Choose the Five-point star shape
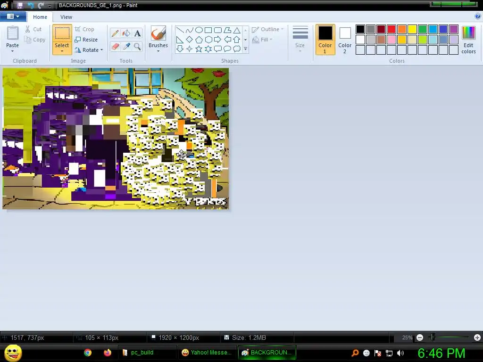 click(199, 49)
